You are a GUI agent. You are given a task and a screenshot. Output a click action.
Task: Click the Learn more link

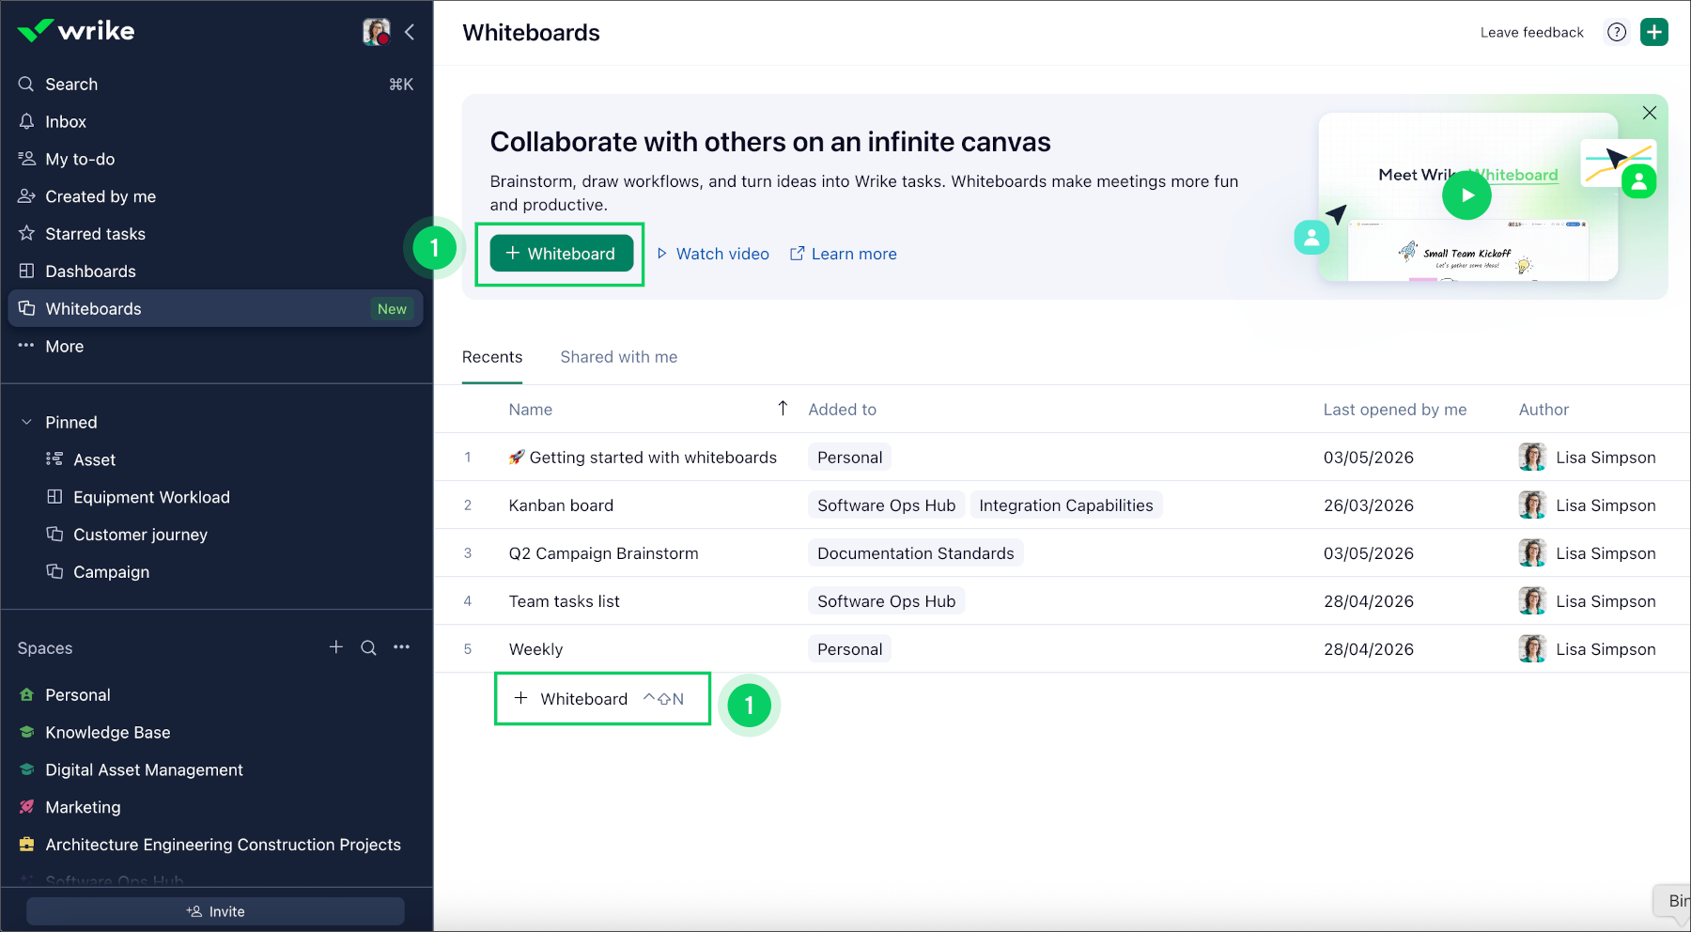pos(844,254)
